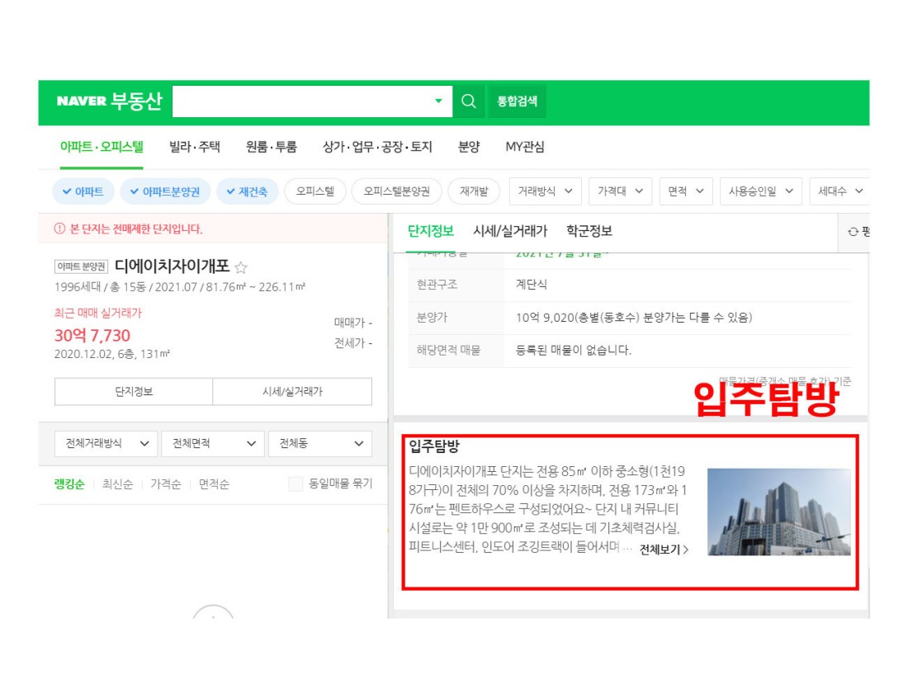The height and width of the screenshot is (698, 908).
Task: Toggle the 아파트 filter chip
Action: click(x=83, y=191)
